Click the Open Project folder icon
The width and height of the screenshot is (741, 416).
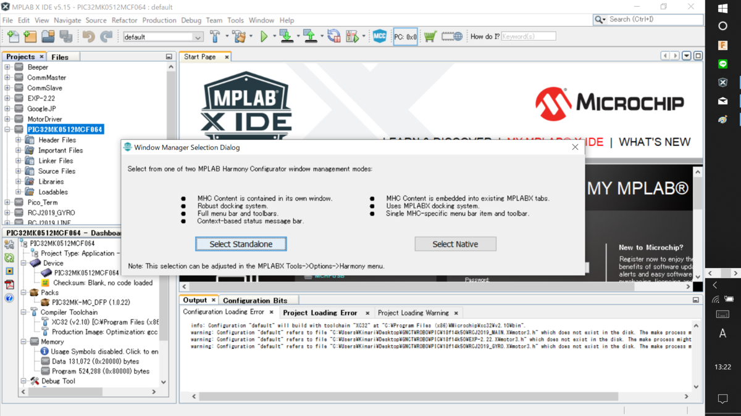click(48, 37)
